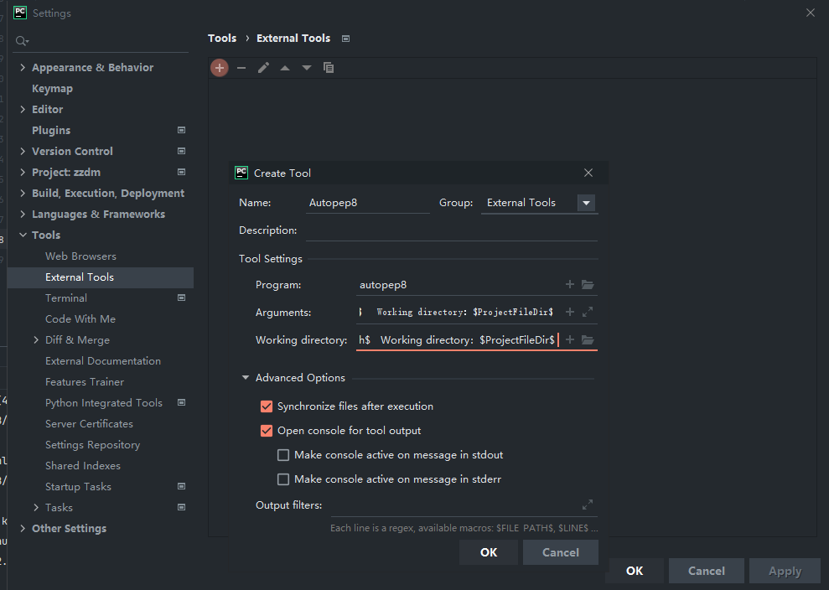Enable Make console active on stdout message
This screenshot has width=829, height=590.
(x=283, y=455)
